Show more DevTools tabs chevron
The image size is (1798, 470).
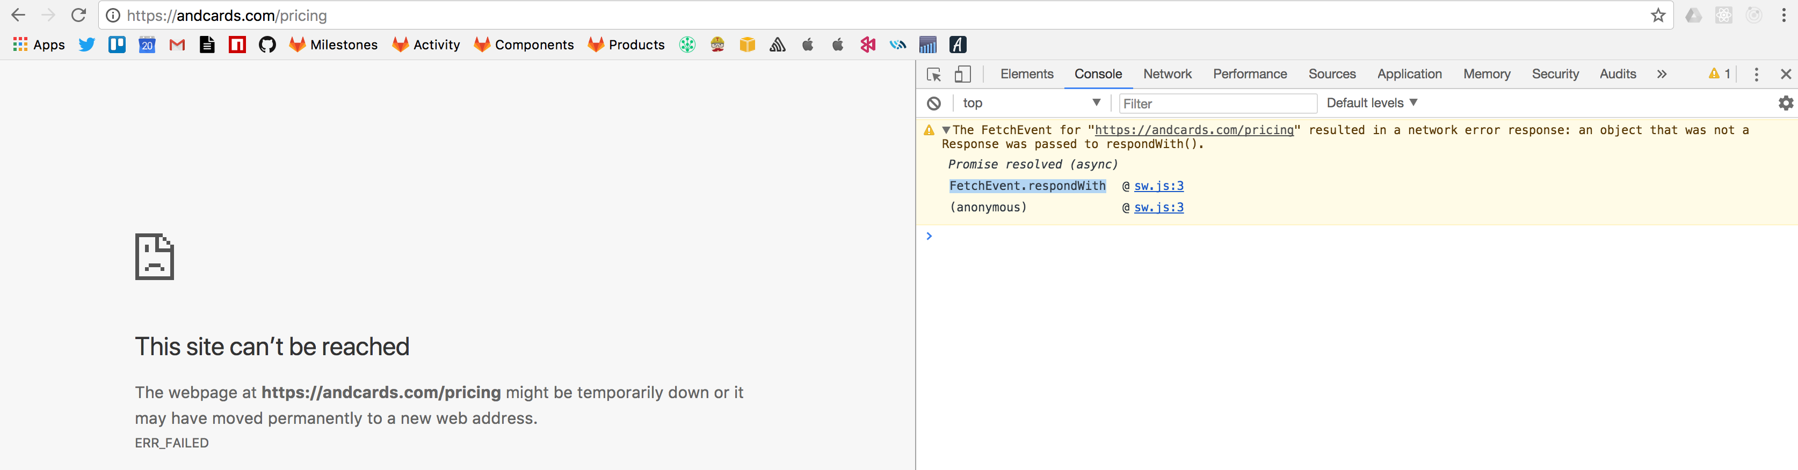click(1662, 74)
